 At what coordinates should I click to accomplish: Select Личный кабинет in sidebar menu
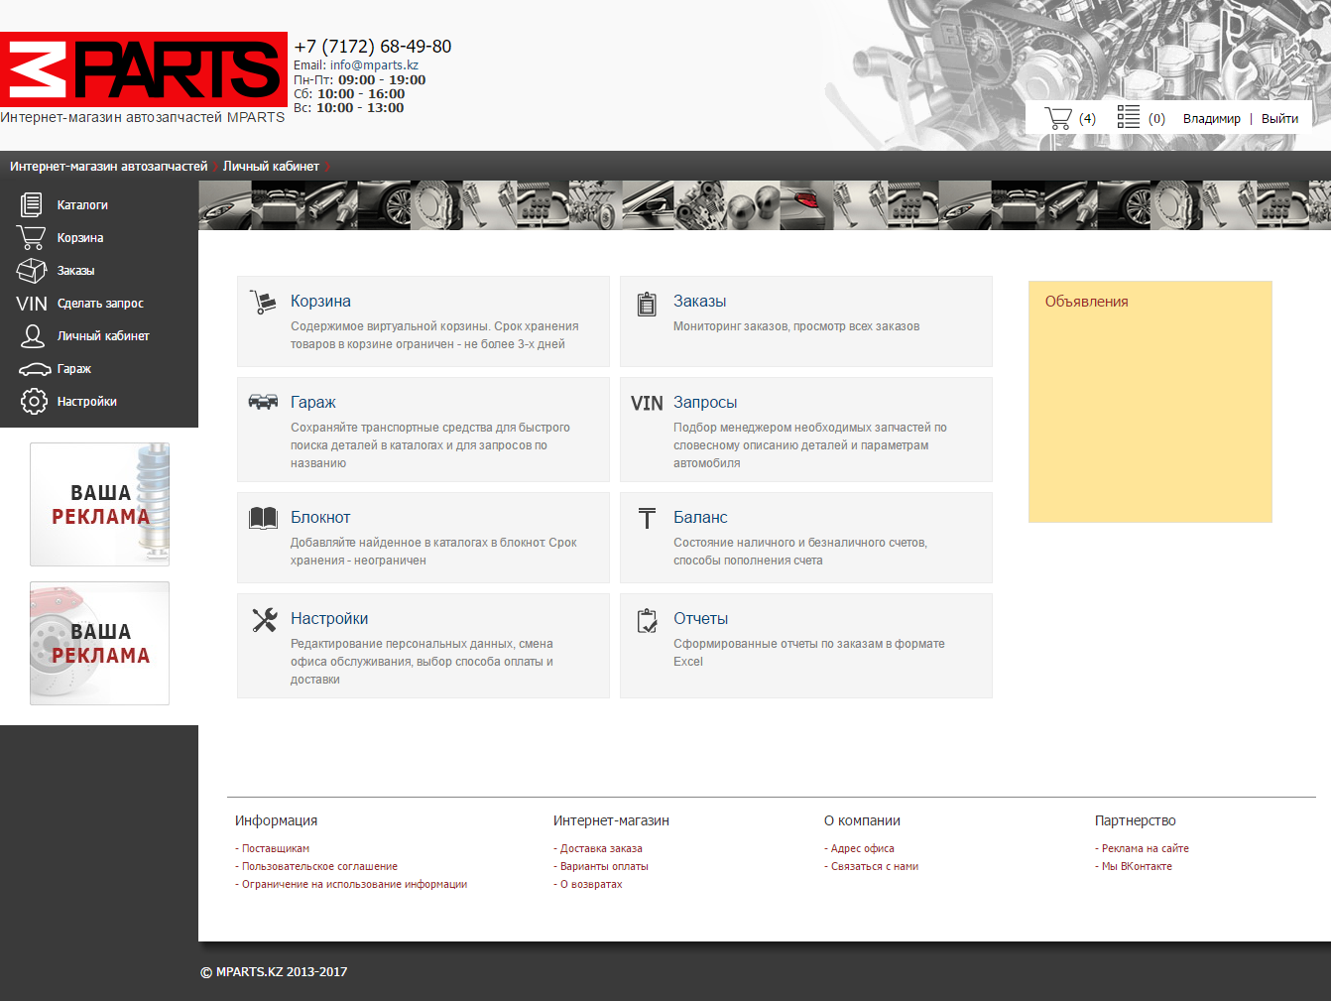[103, 336]
